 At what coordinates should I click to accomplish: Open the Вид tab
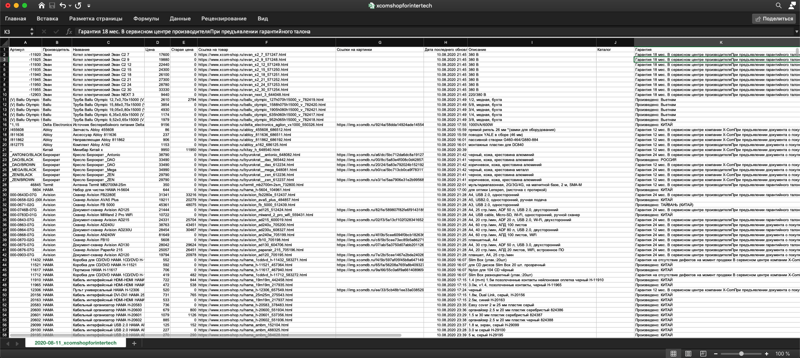(x=263, y=18)
